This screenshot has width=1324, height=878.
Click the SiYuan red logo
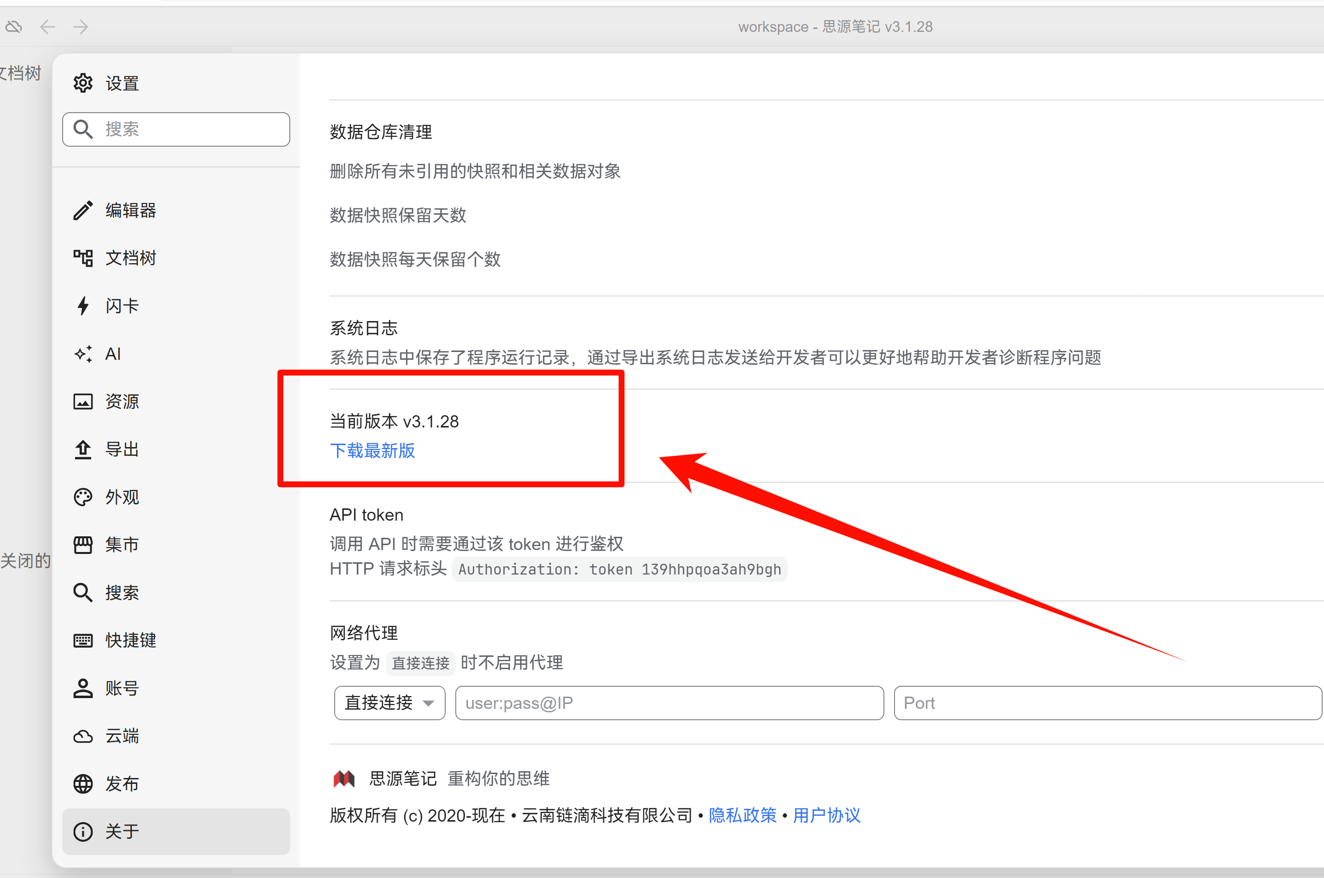[344, 778]
